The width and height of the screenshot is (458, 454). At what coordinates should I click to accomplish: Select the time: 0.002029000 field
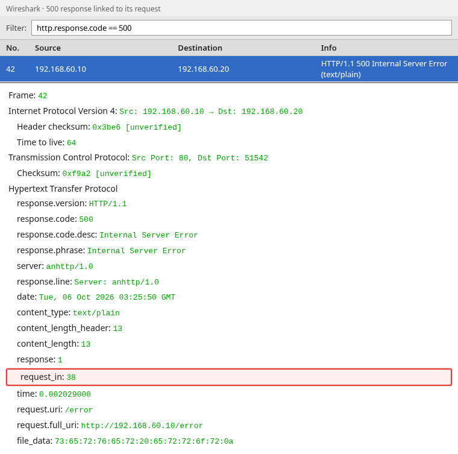coord(54,394)
